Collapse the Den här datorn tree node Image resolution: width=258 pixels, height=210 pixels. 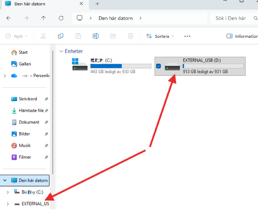coord(5,180)
